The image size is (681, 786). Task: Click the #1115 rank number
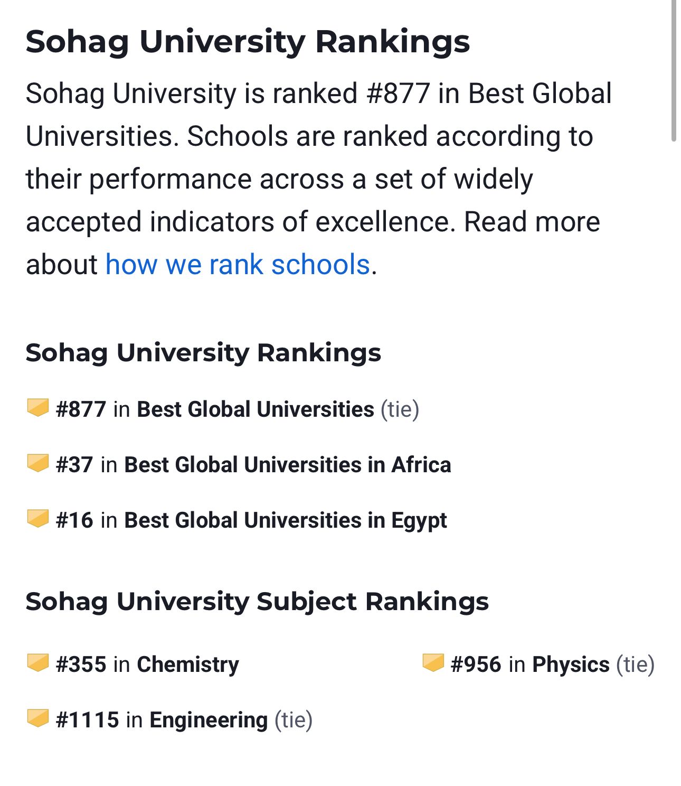click(x=88, y=720)
